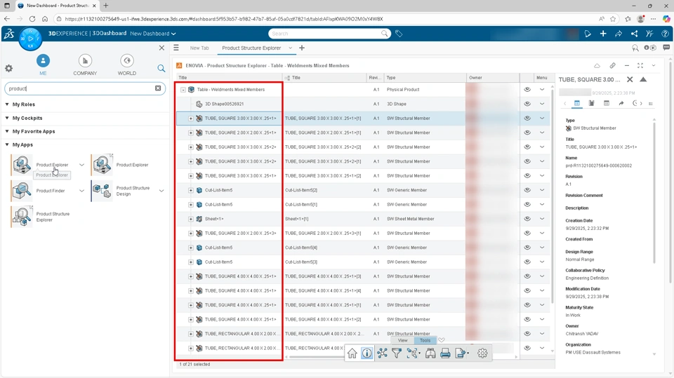This screenshot has height=378, width=674.
Task: Click the Home icon in bottom toolbar
Action: [352, 353]
